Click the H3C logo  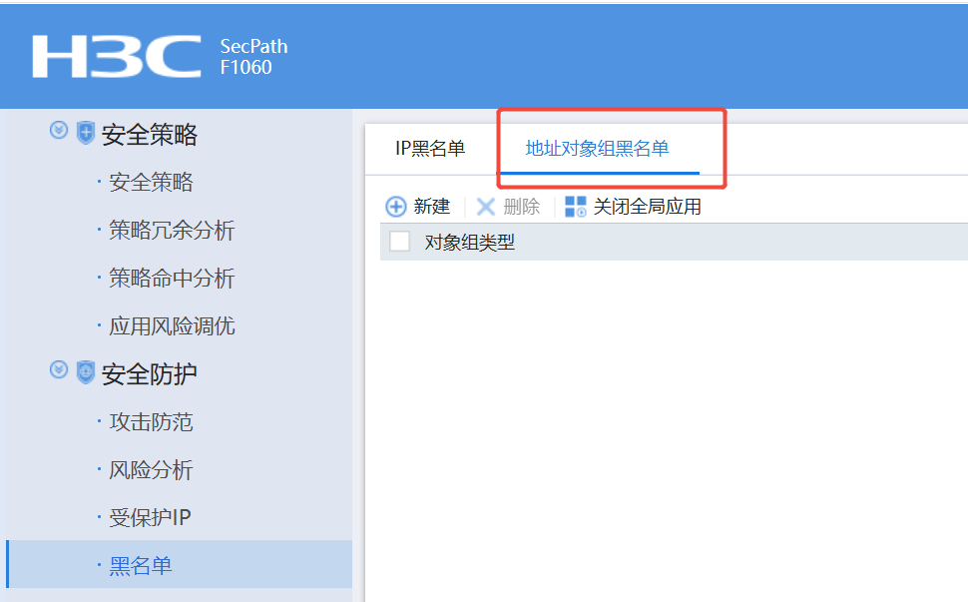point(116,57)
